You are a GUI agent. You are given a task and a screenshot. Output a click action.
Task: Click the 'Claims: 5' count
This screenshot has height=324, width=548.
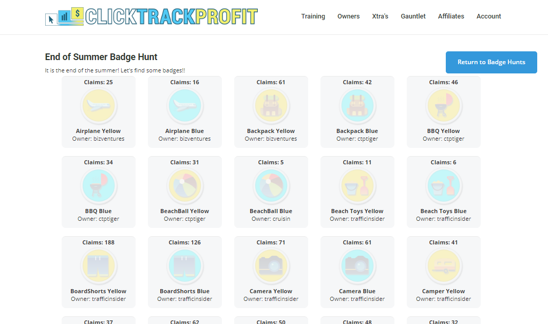click(271, 163)
